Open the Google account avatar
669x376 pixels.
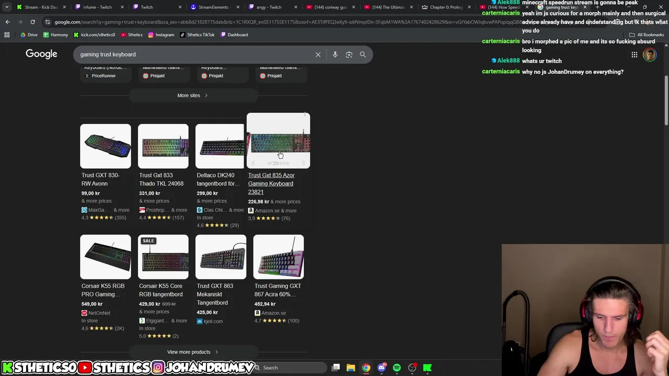[x=650, y=54]
